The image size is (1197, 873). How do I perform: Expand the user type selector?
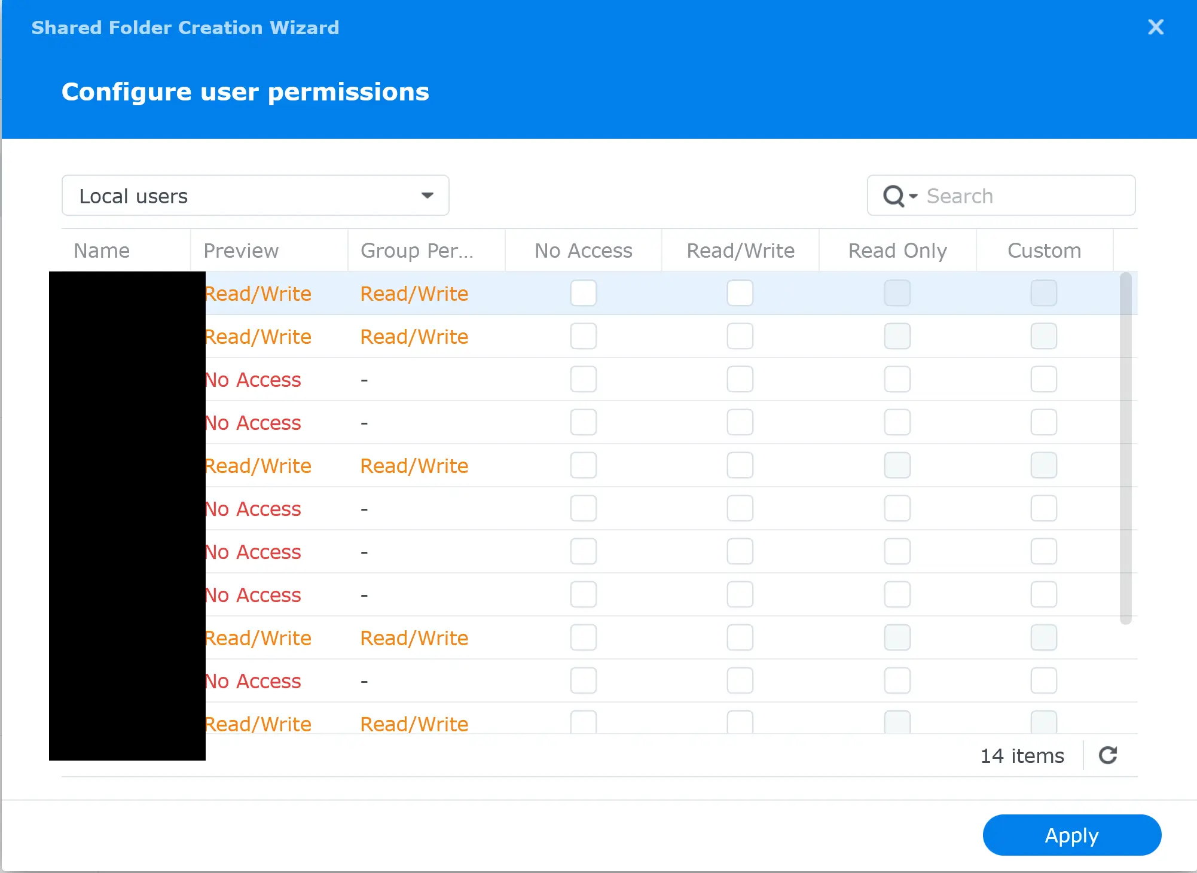coord(427,195)
